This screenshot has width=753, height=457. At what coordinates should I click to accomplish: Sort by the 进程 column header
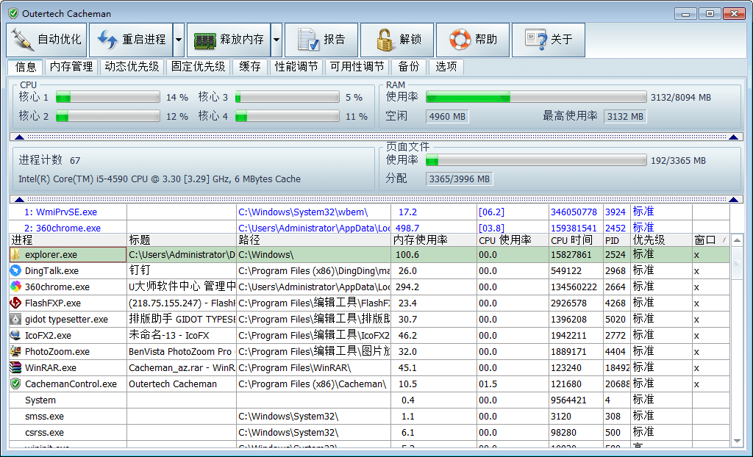pos(68,240)
